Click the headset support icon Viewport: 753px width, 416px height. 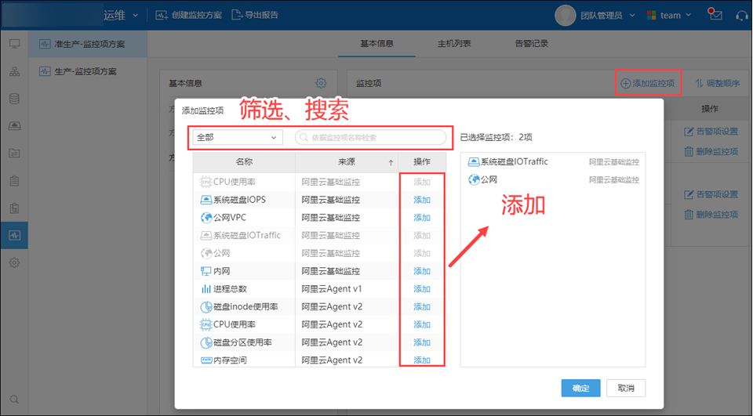pos(741,15)
